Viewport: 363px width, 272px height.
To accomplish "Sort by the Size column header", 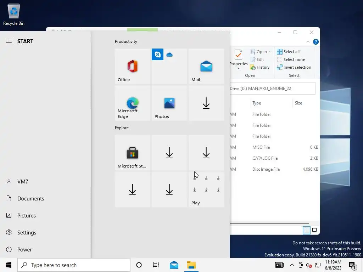I will (306, 103).
